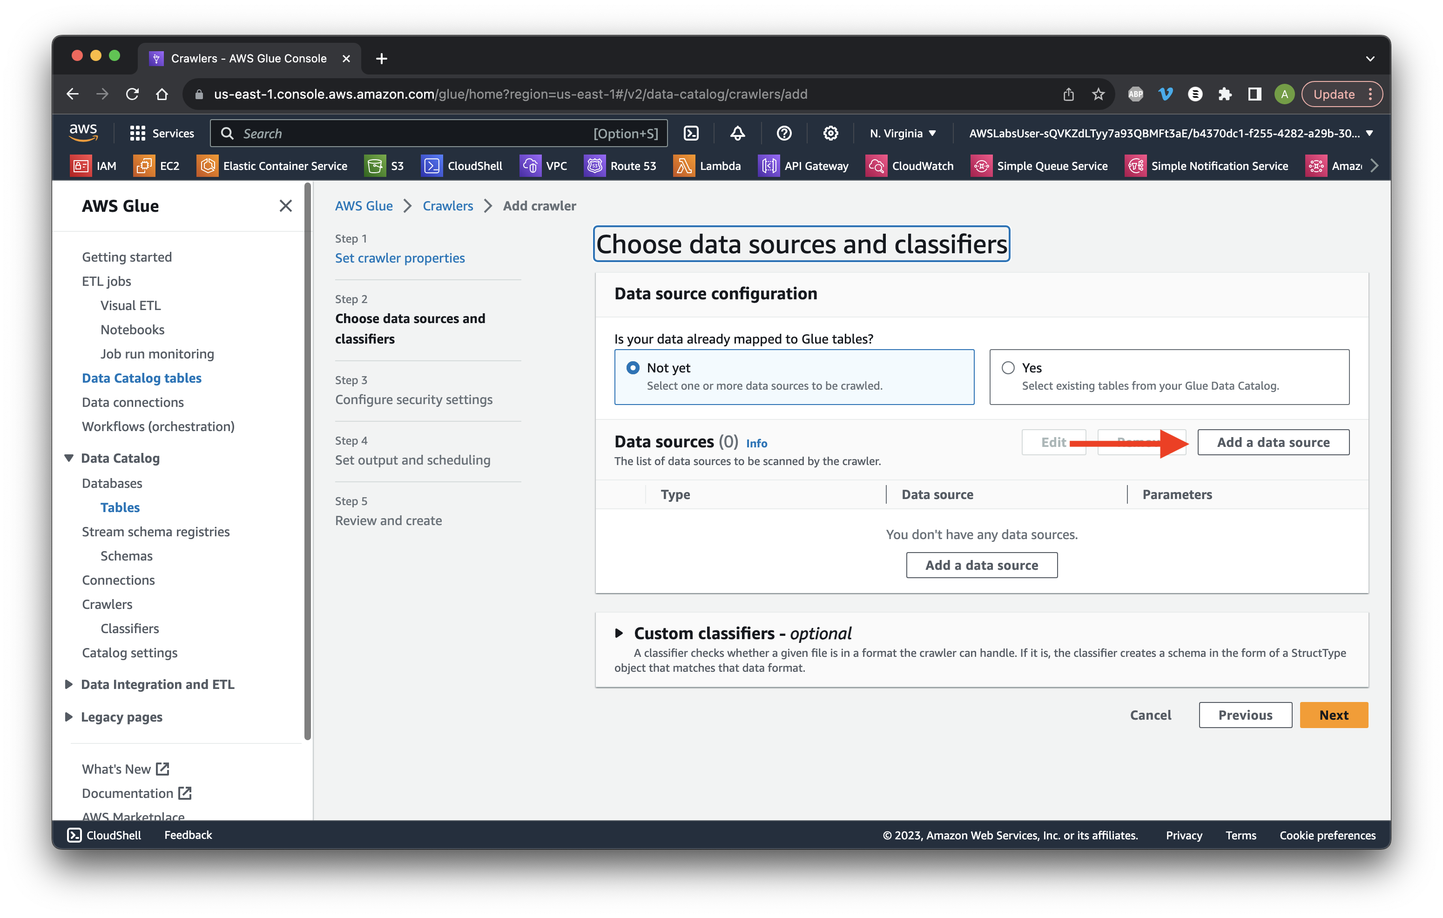1443x918 pixels.
Task: Click the AWS Glue breadcrumb link
Action: tap(364, 206)
